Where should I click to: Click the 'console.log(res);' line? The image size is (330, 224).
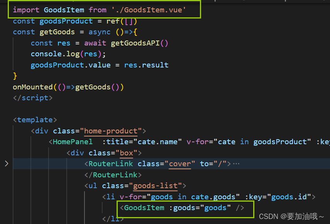pos(68,54)
